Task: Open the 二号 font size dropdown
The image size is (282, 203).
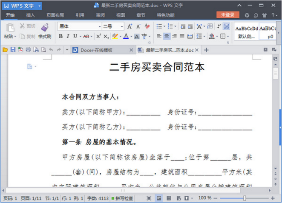Action: click(122, 26)
